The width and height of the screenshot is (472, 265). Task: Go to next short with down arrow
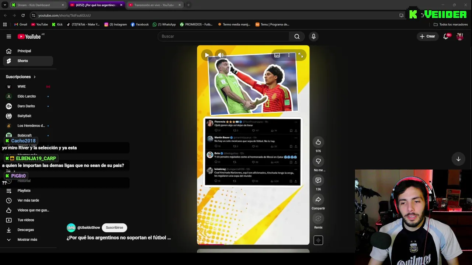coord(458,159)
